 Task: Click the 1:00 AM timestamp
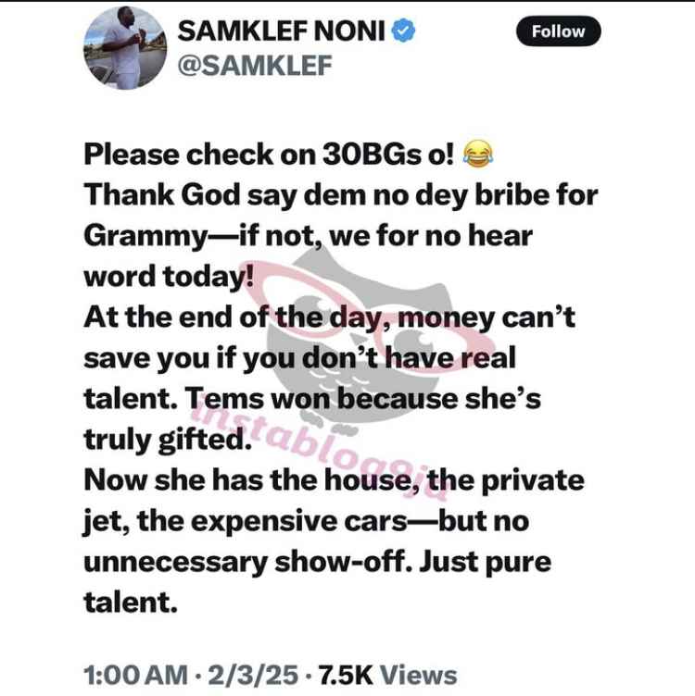[x=135, y=675]
